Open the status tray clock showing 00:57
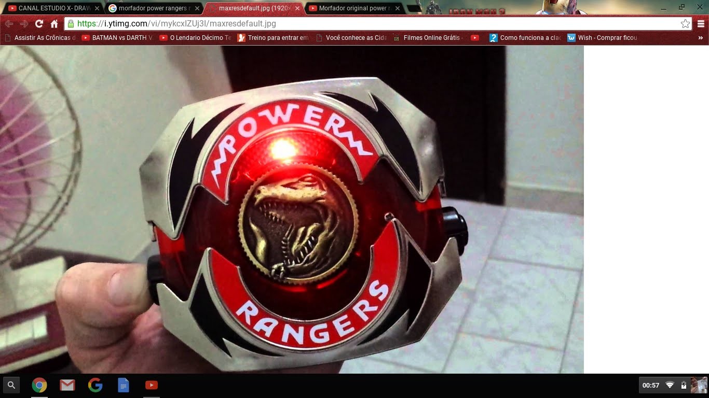 click(x=651, y=386)
